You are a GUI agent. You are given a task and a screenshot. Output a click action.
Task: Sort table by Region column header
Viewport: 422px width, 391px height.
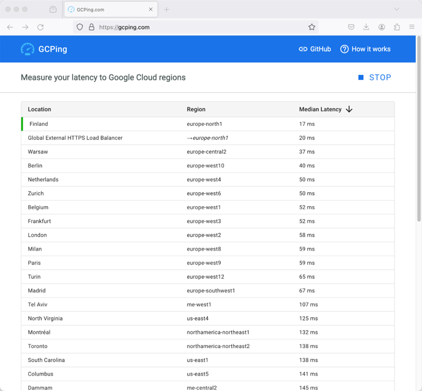click(x=196, y=109)
